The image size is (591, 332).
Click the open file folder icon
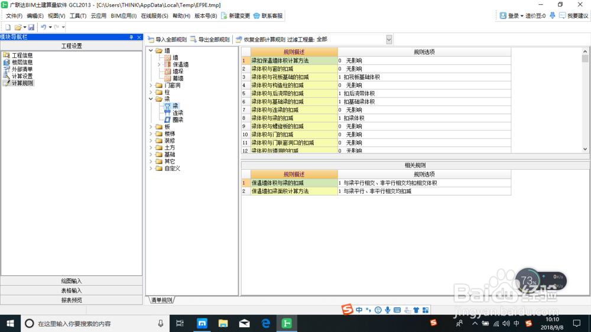(18, 27)
